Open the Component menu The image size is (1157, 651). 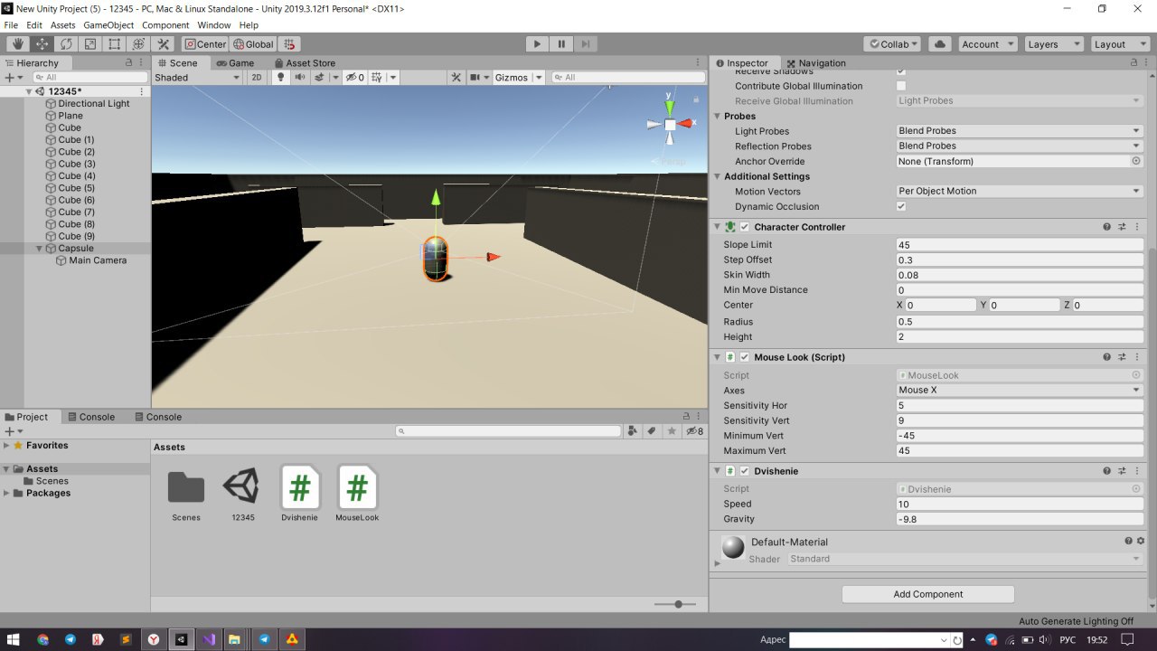tap(165, 25)
